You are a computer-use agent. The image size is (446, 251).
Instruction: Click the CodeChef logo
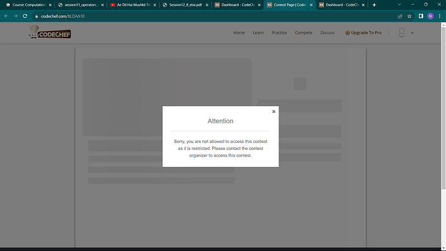(x=50, y=32)
